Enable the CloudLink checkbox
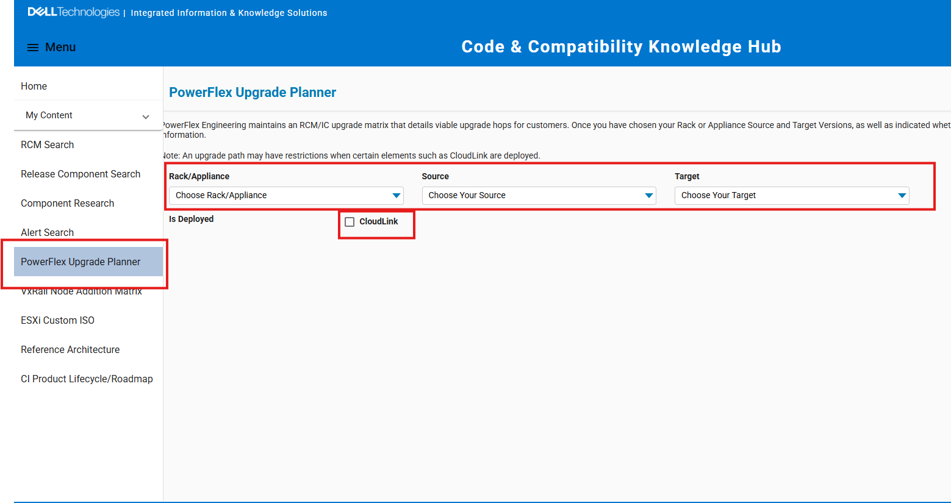This screenshot has height=503, width=951. click(x=350, y=222)
